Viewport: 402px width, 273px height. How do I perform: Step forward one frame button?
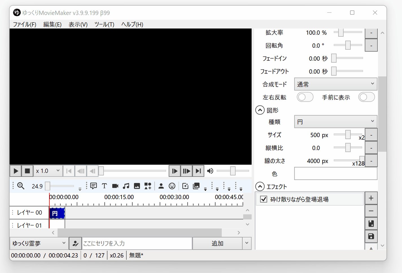174,171
